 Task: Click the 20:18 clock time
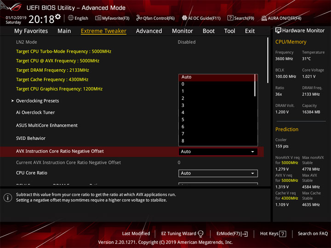pyautogui.click(x=41, y=19)
